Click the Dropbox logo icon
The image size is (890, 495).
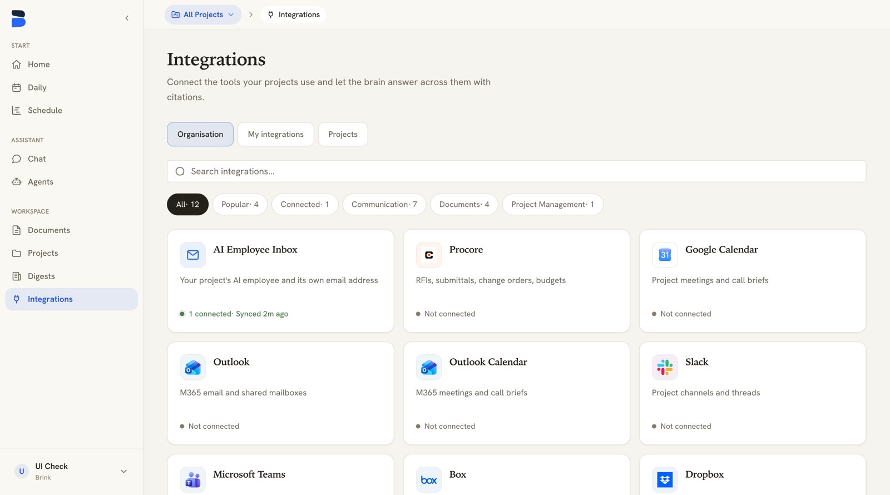[x=665, y=479]
